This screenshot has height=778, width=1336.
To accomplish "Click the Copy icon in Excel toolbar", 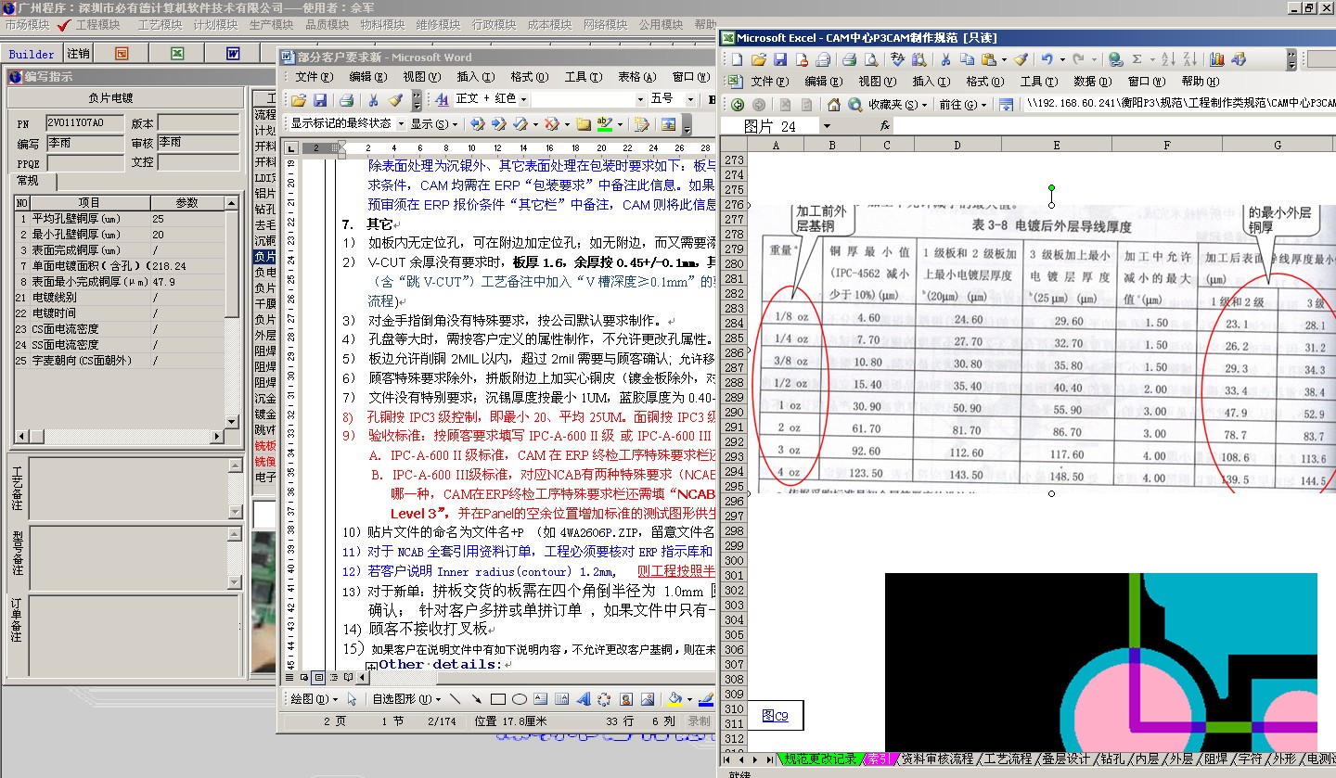I will 967,59.
